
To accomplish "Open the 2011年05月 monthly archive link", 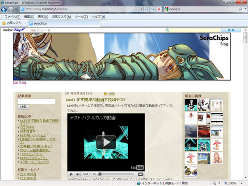I will [28, 178].
